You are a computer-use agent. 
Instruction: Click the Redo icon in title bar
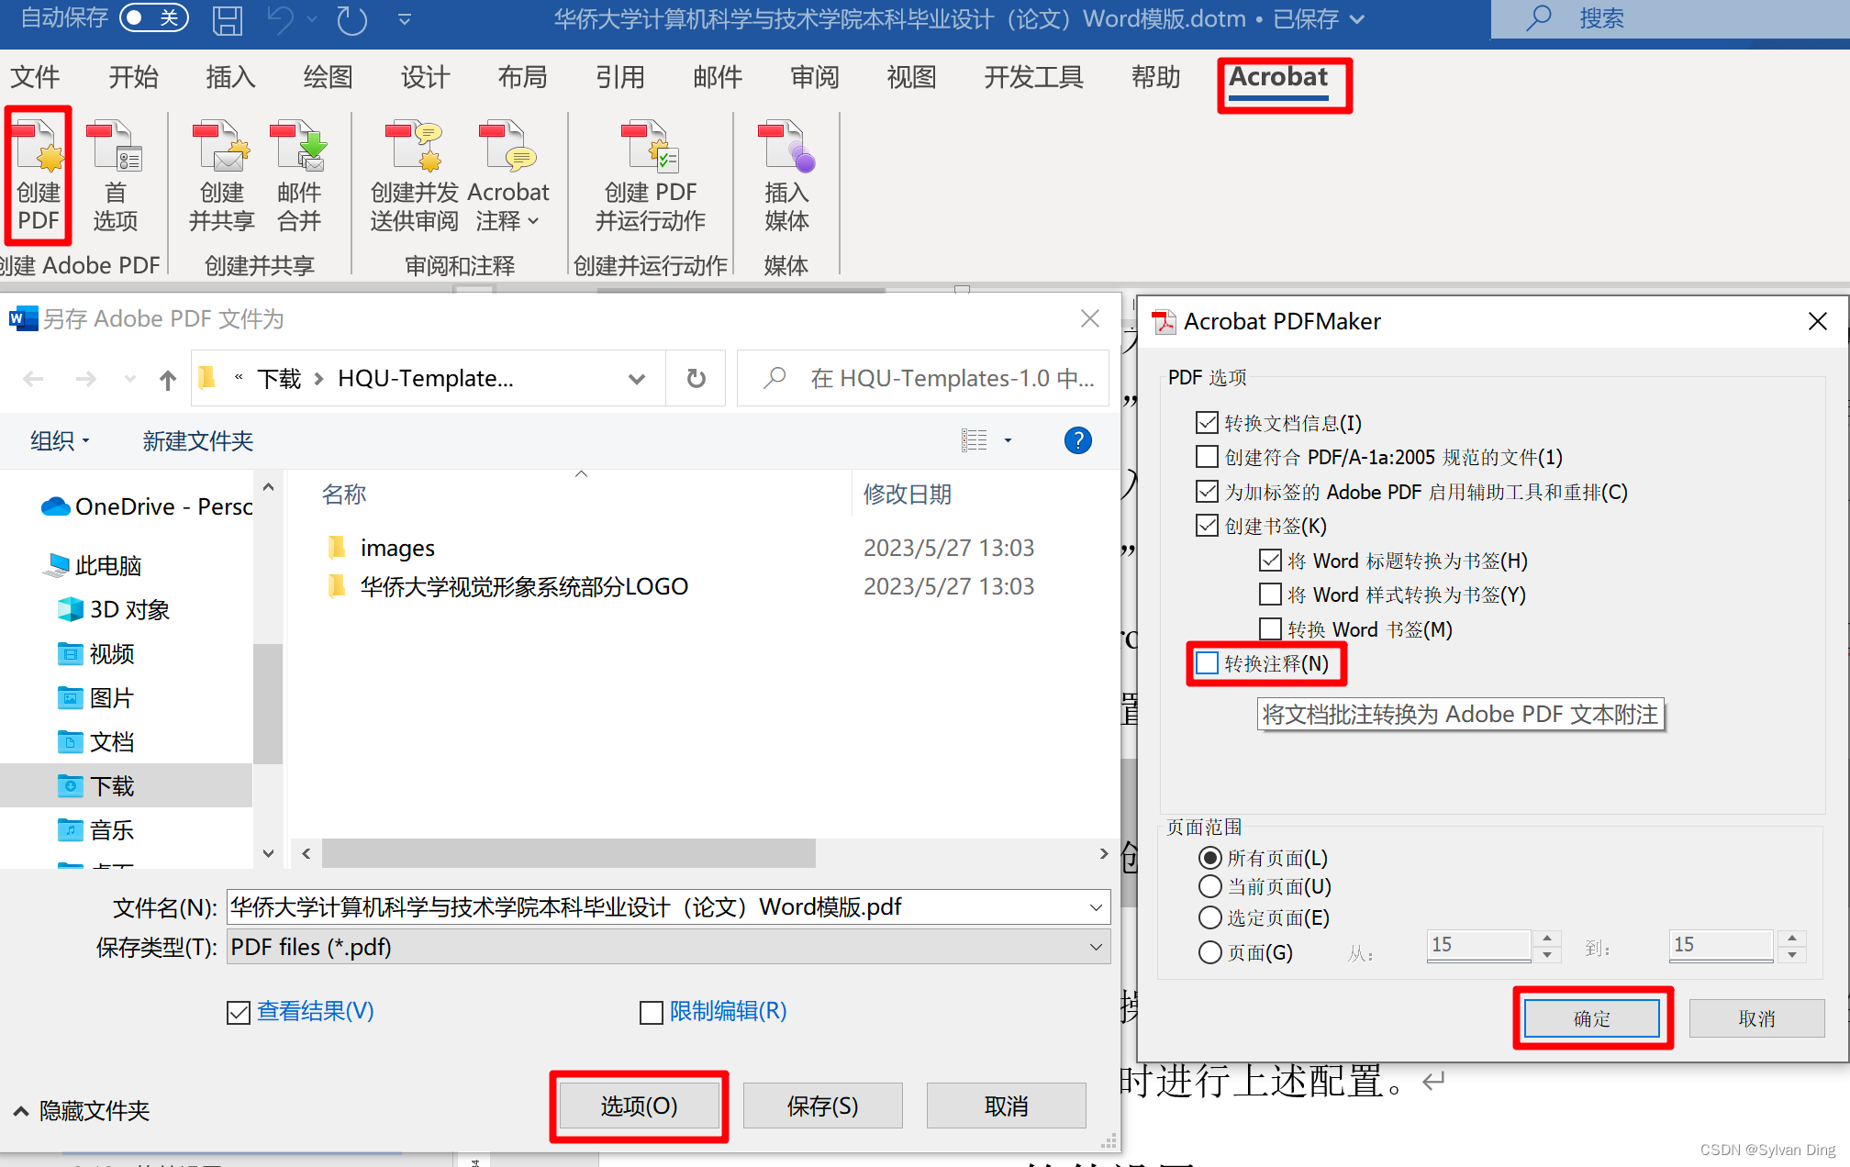[351, 19]
